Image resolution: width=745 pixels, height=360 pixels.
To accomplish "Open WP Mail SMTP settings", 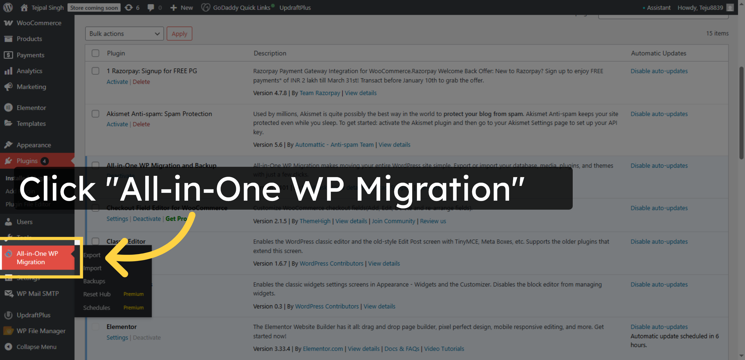I will tap(38, 294).
